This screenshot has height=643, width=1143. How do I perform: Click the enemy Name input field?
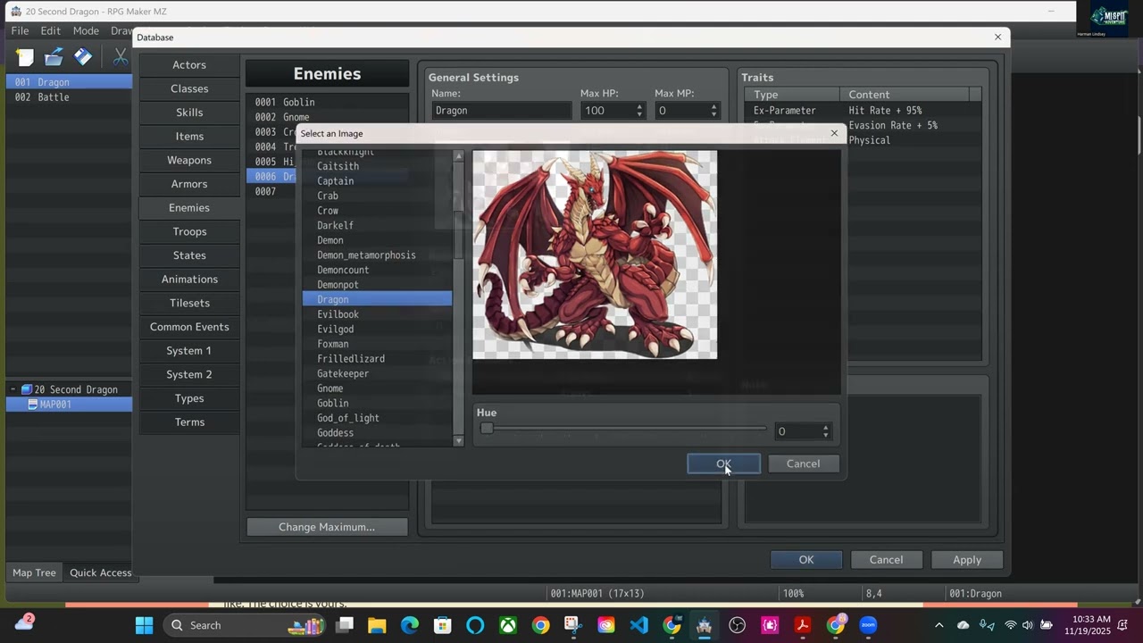pos(502,111)
